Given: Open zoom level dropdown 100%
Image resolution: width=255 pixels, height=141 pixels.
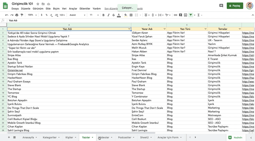Looking at the screenshot, I should click(x=32, y=15).
